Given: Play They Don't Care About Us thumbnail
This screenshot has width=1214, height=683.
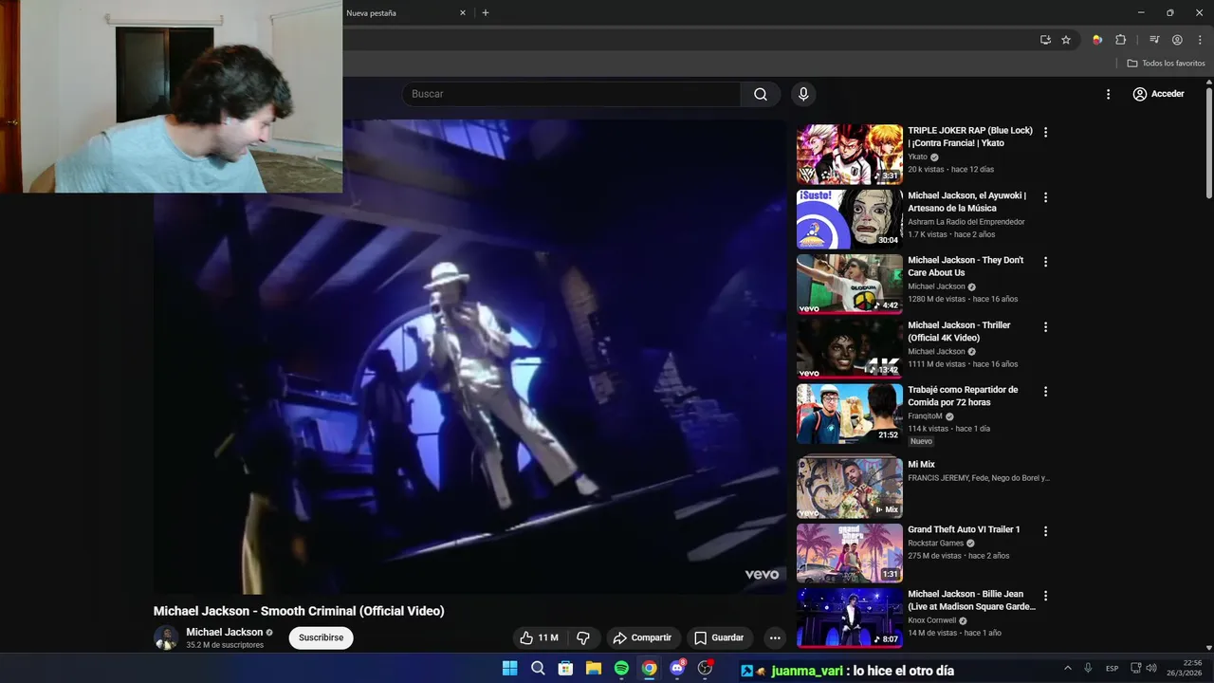Looking at the screenshot, I should click(x=849, y=283).
